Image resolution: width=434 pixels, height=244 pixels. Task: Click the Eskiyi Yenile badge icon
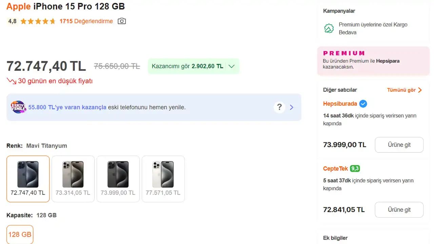click(18, 107)
